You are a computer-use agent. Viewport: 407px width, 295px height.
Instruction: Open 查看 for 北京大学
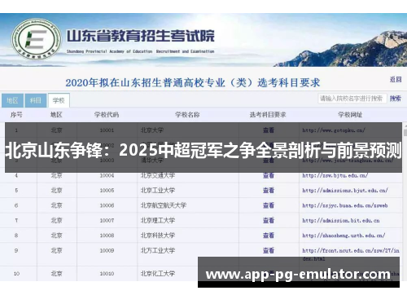(269, 130)
